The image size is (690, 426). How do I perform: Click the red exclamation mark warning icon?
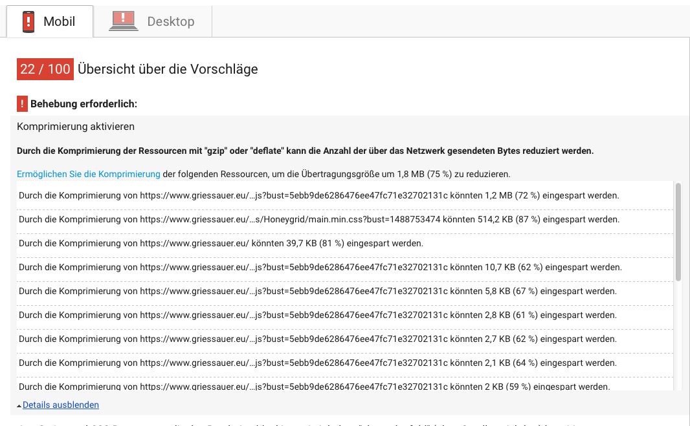(22, 103)
